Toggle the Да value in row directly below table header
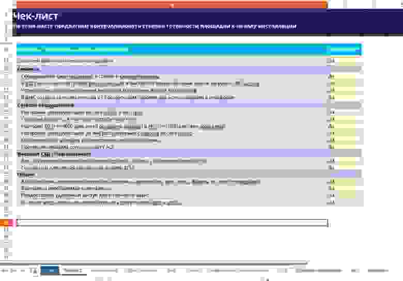The height and width of the screenshot is (281, 403). tap(331, 60)
